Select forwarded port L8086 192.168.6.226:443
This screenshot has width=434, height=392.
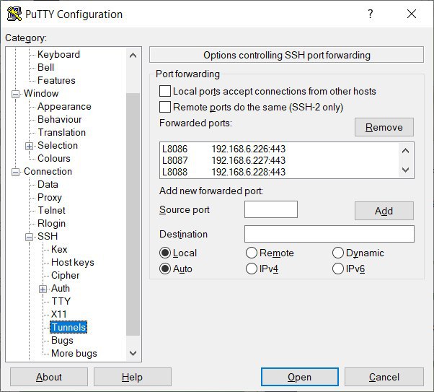[280, 149]
